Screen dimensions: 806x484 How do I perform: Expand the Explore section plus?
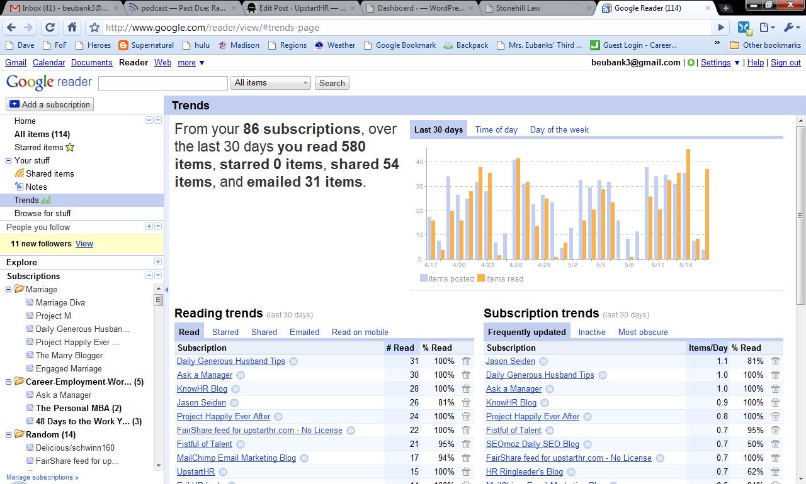pyautogui.click(x=157, y=262)
